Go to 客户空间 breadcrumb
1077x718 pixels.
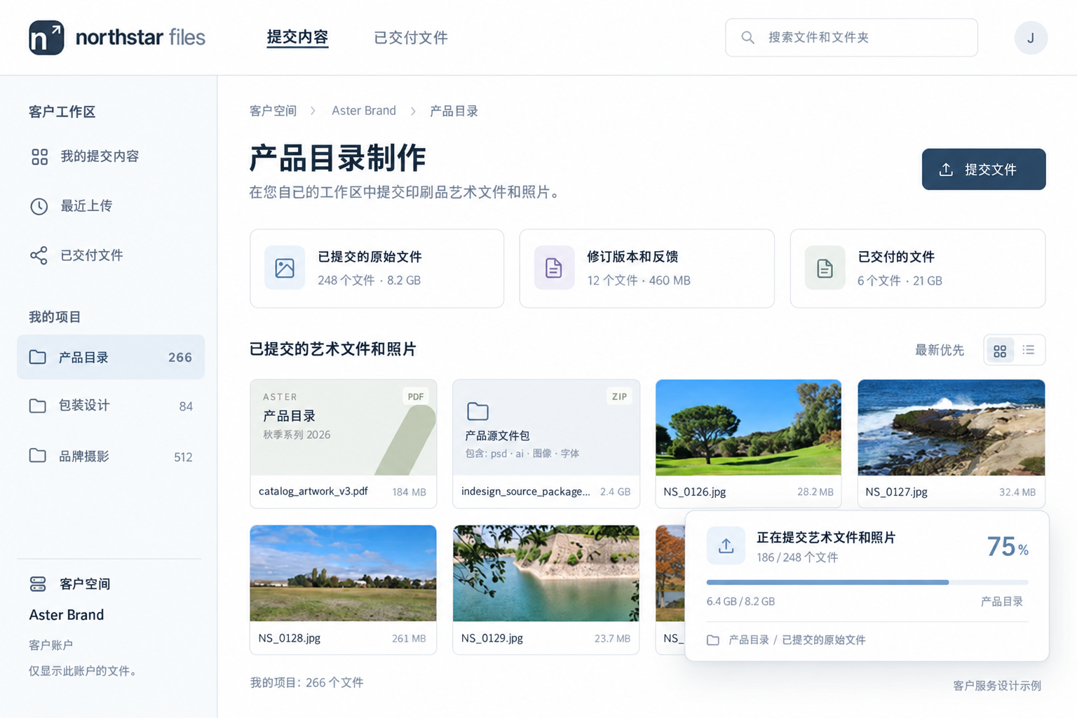273,111
